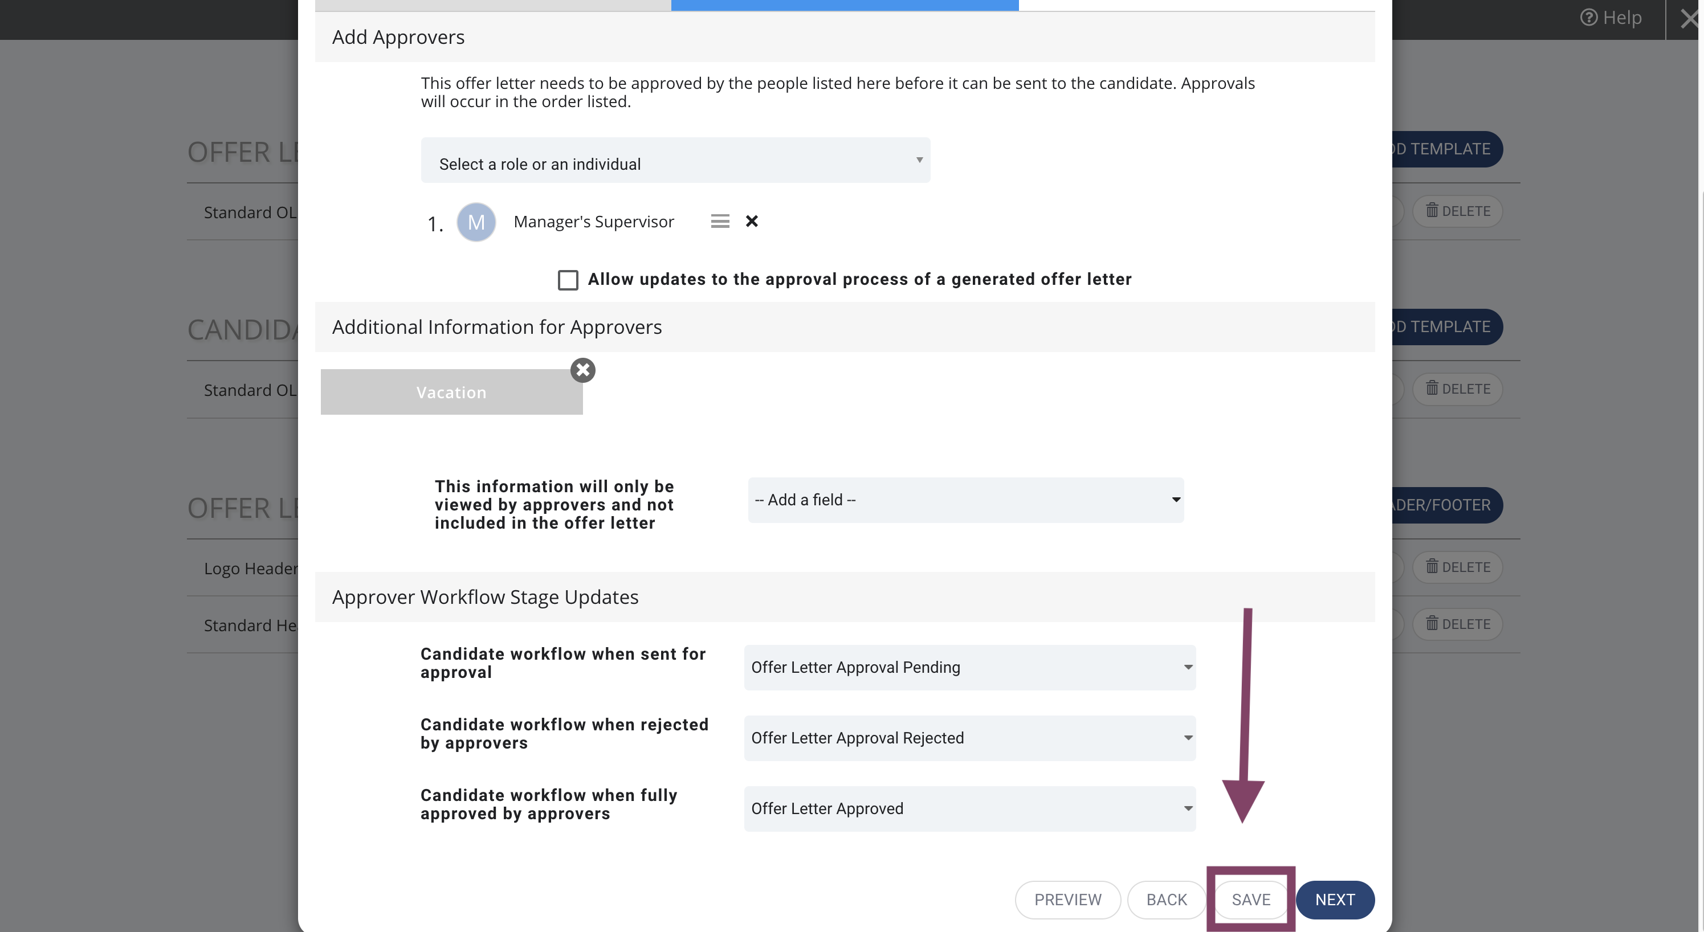Image resolution: width=1704 pixels, height=932 pixels.
Task: Open the Offer Letter Approved dropdown
Action: coord(970,808)
